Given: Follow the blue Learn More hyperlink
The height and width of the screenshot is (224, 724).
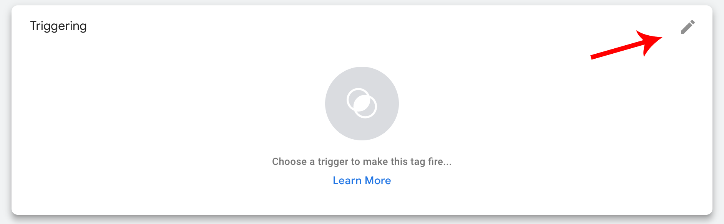Looking at the screenshot, I should pos(362,180).
